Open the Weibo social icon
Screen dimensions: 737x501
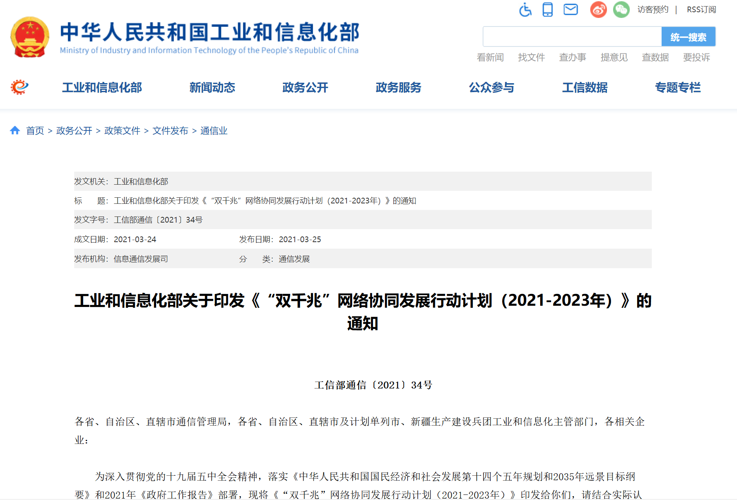coord(598,9)
